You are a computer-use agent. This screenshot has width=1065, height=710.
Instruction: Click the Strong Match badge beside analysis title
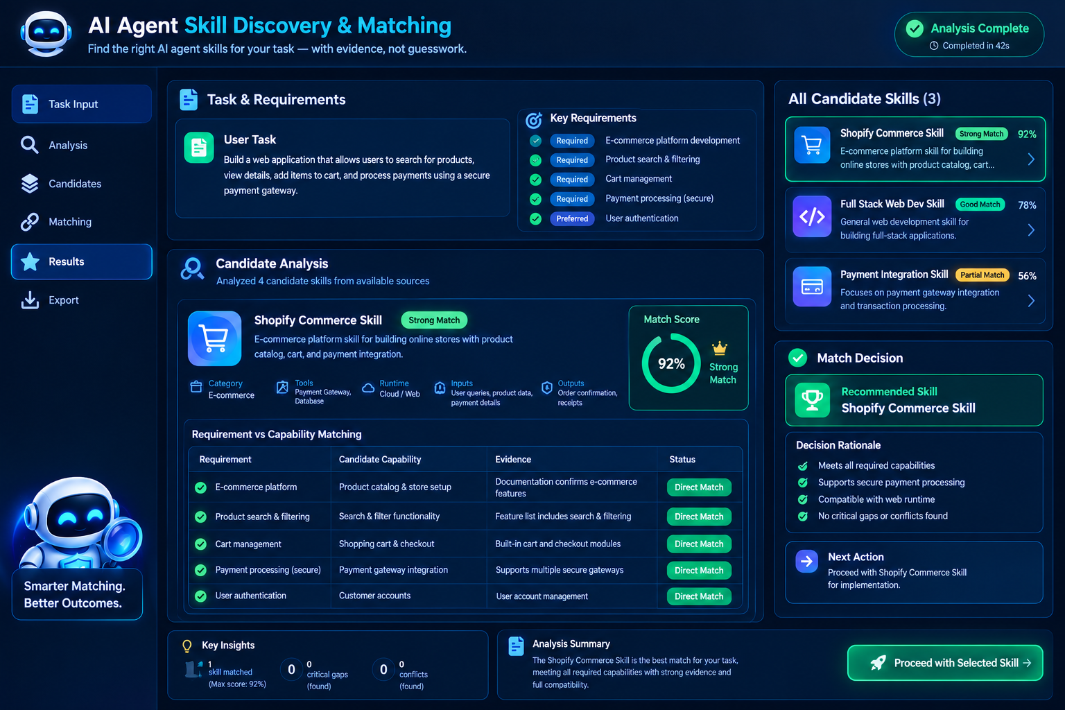[x=434, y=320]
